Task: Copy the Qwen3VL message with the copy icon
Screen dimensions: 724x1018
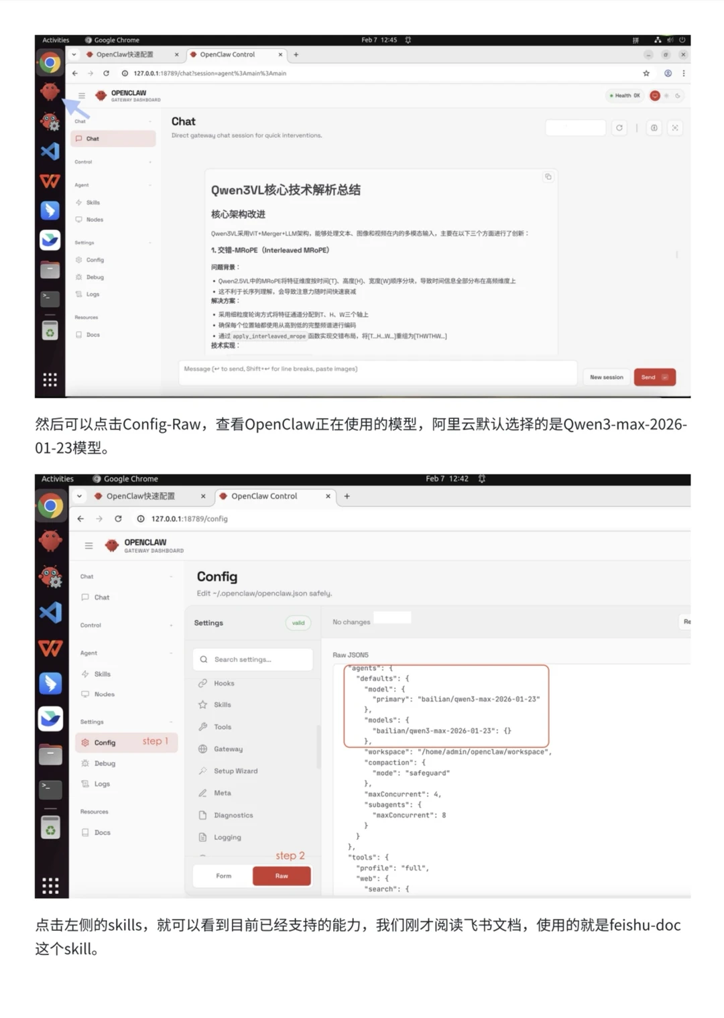Action: (x=548, y=177)
